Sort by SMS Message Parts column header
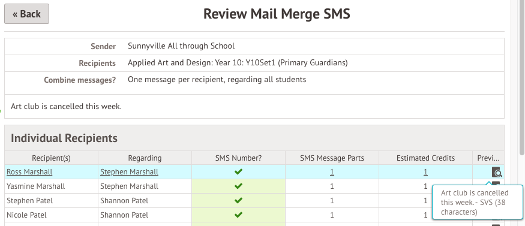The image size is (525, 226). 332,158
